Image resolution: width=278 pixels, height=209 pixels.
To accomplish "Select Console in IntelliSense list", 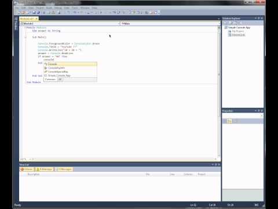I will (70, 64).
